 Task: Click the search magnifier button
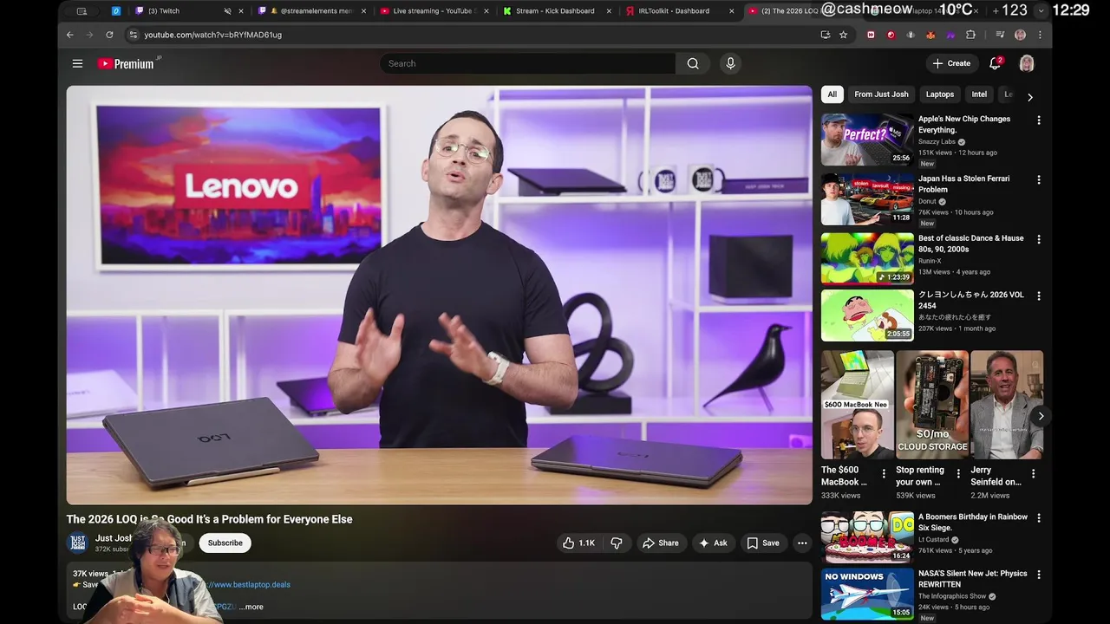tap(693, 63)
